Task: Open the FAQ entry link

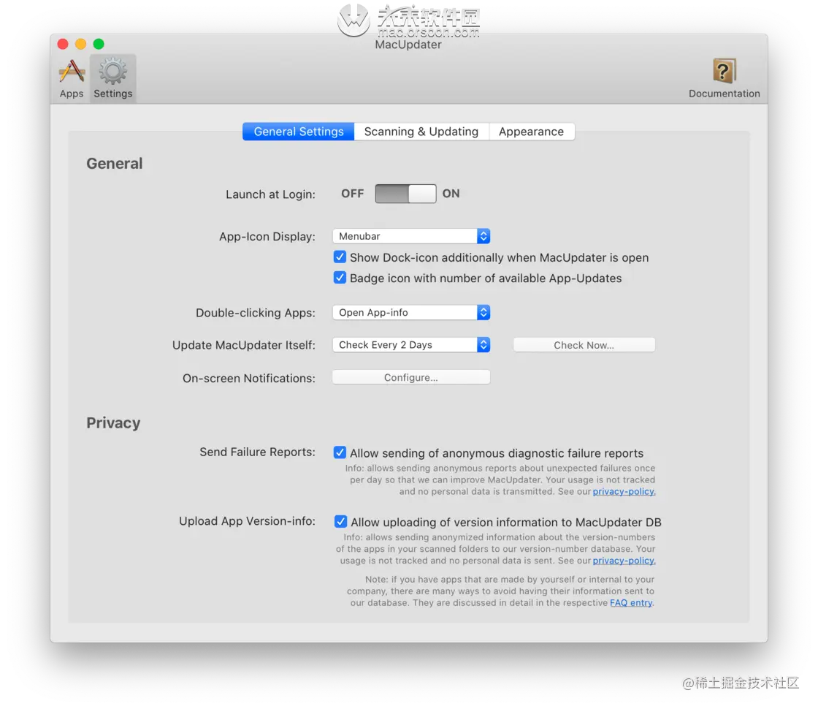Action: pos(631,602)
